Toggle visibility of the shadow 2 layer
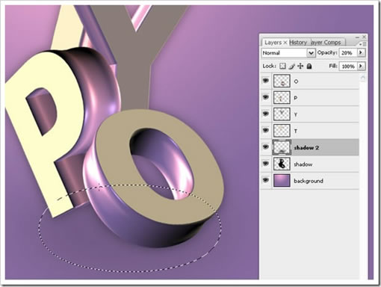The image size is (381, 287). pos(266,146)
